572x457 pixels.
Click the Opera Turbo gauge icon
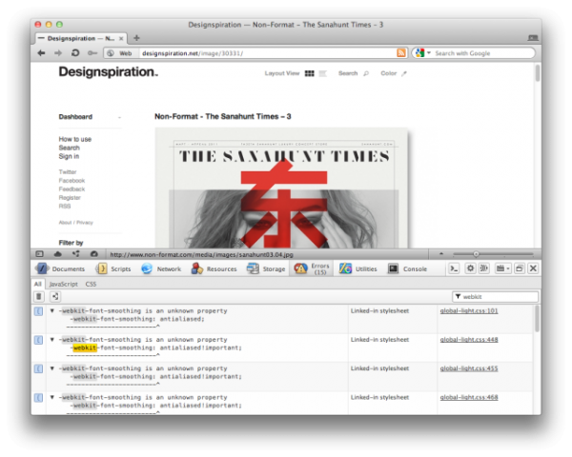coord(94,254)
